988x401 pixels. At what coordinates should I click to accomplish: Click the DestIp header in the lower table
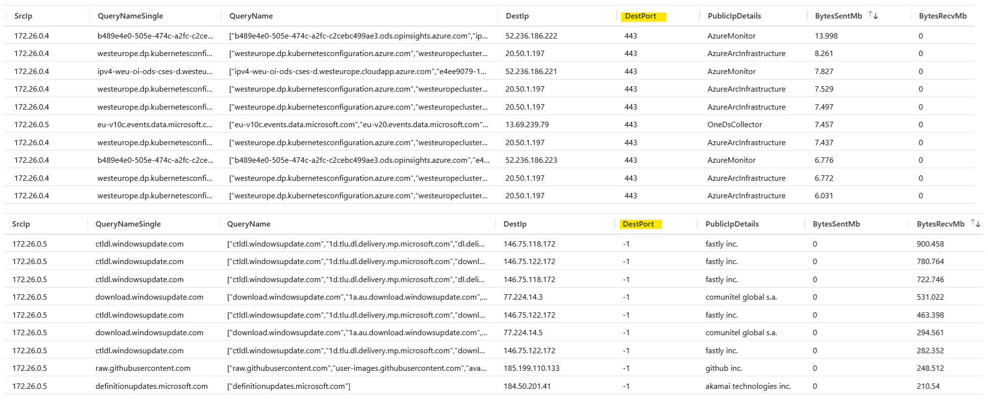515,224
